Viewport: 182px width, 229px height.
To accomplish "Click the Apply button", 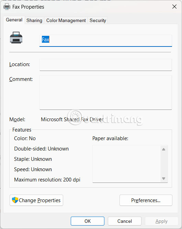I will pyautogui.click(x=161, y=221).
